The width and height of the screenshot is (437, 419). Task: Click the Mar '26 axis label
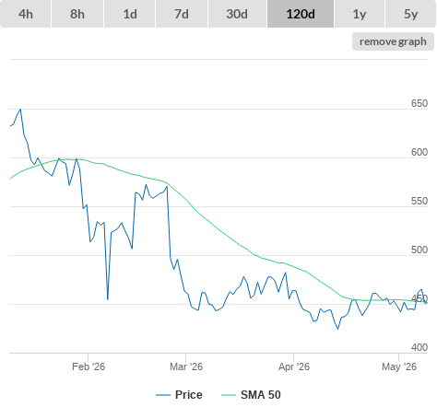tap(186, 367)
